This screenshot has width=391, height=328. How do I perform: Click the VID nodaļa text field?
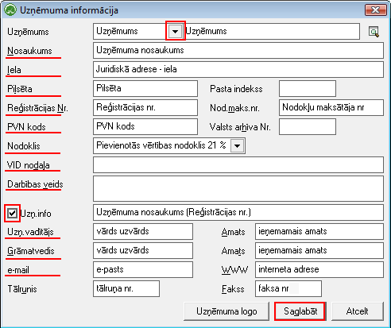point(238,164)
